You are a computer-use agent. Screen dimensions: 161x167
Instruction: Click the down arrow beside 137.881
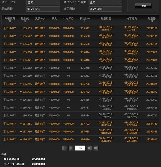21,124
